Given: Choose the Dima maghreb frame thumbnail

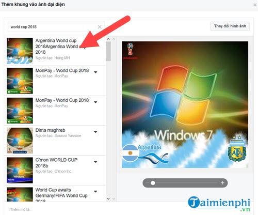Looking at the screenshot, I should point(20,141).
